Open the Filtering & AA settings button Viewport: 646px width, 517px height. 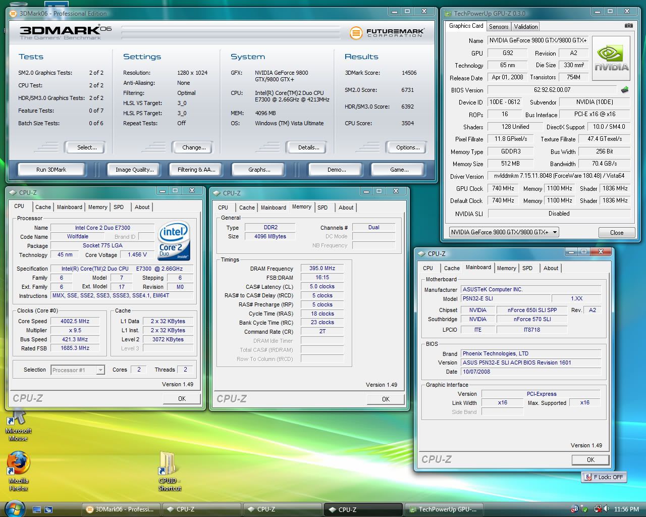click(x=196, y=170)
